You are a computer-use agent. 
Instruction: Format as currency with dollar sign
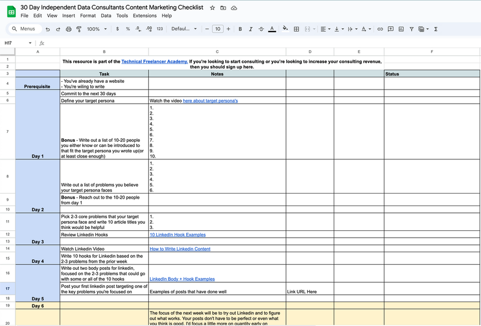(117, 29)
